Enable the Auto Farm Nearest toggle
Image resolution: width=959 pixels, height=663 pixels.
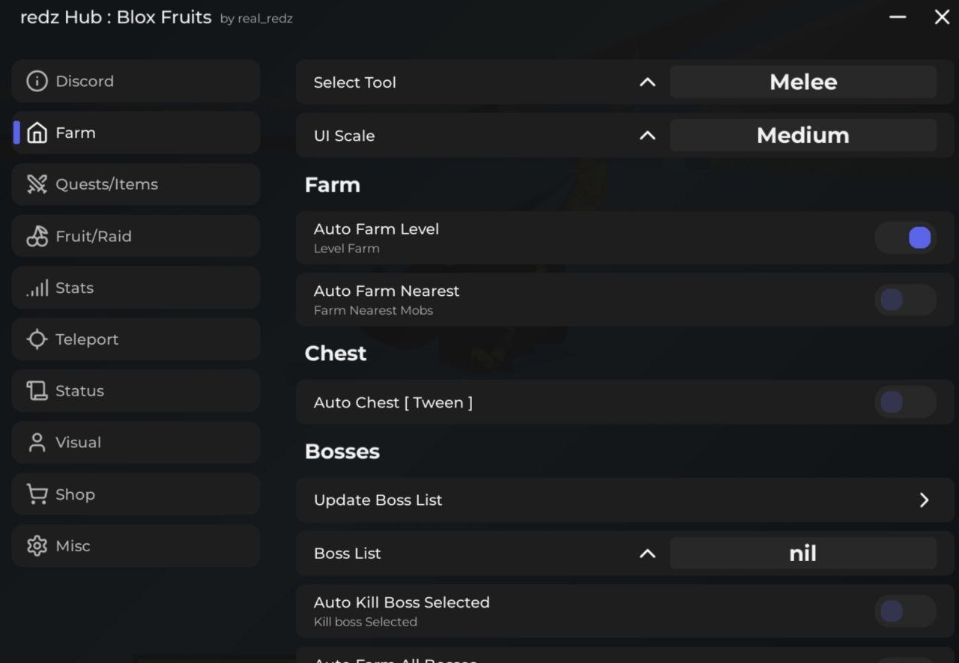coord(905,300)
